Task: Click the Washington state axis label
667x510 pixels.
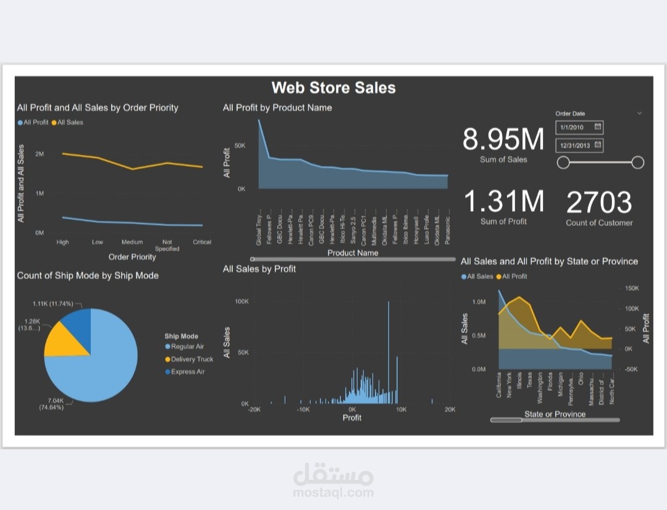Action: tap(540, 388)
